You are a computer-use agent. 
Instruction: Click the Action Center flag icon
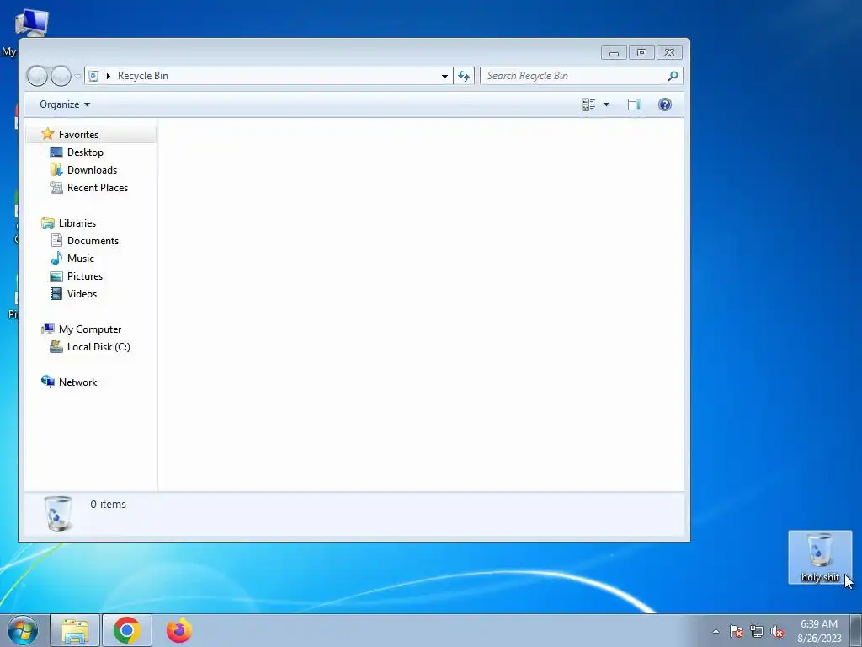736,631
